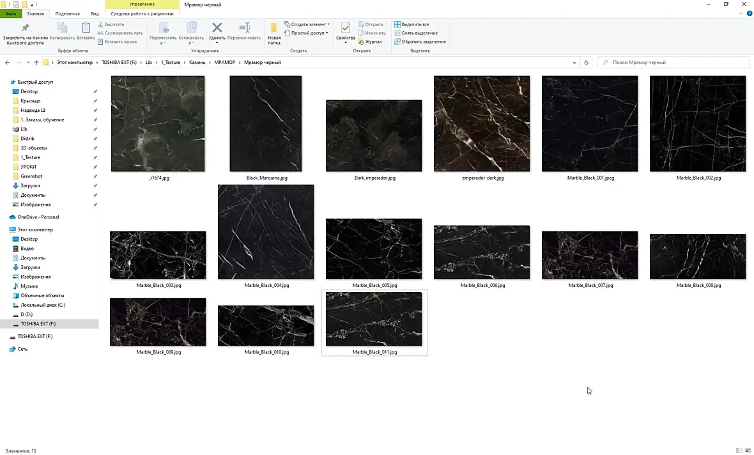Click МРАМОР in the breadcrumb path

tap(224, 63)
